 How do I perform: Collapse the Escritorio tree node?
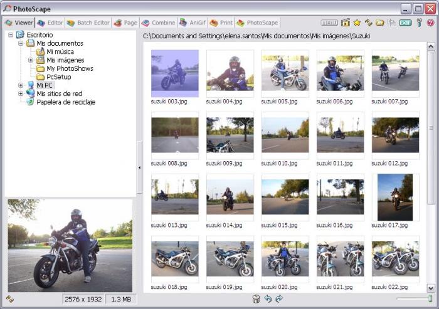pos(11,35)
